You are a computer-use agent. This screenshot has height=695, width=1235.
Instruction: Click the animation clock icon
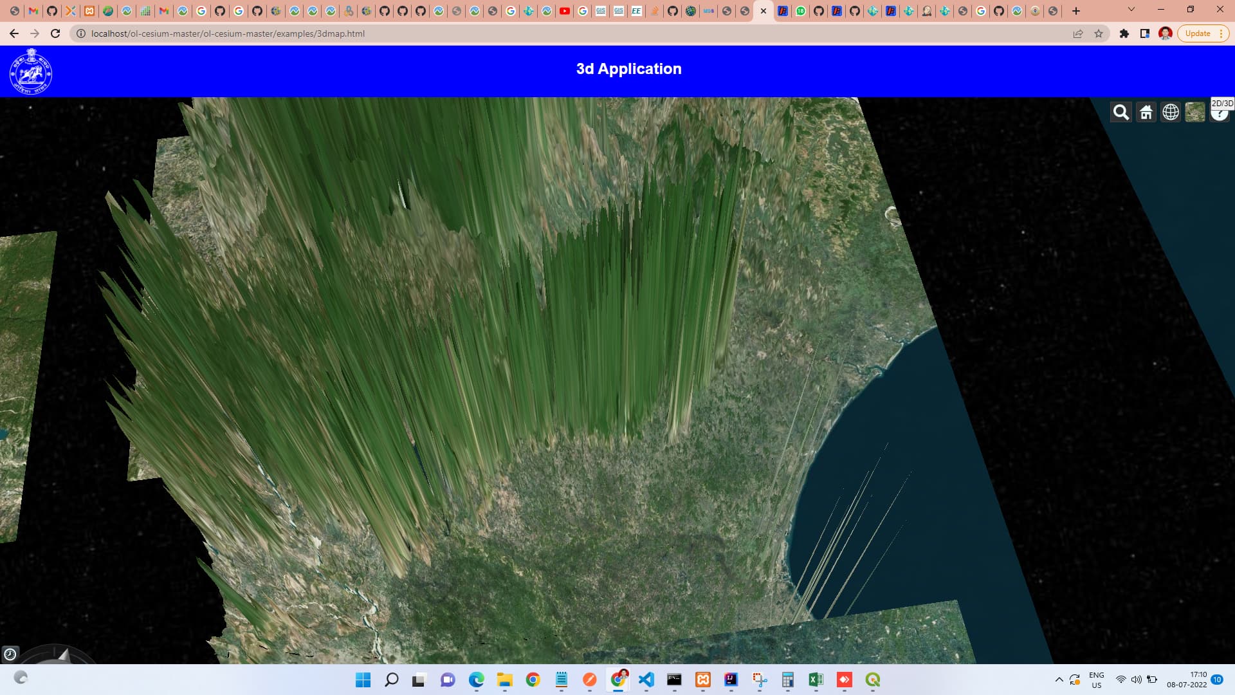(10, 654)
